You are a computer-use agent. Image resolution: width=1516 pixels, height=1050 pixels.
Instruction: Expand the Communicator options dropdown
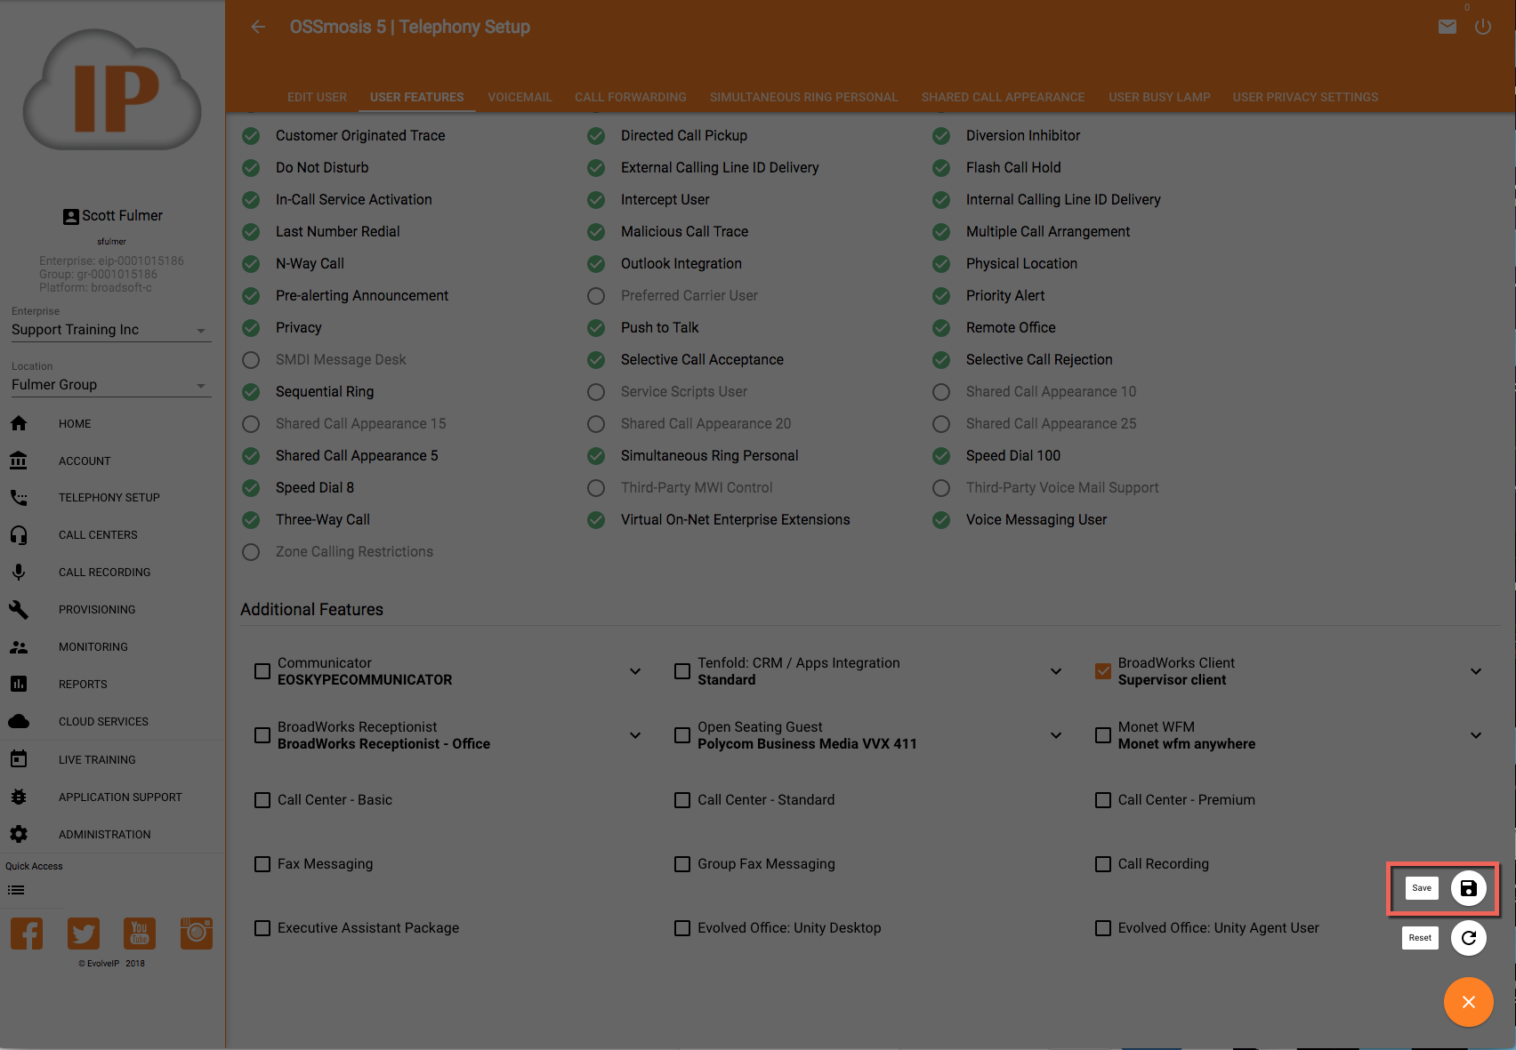[x=635, y=671]
